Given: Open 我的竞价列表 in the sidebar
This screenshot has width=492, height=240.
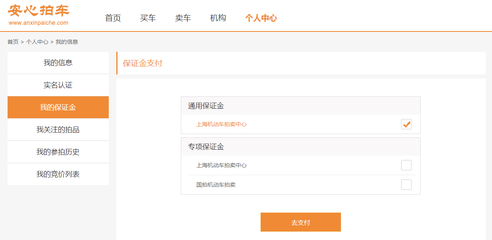Looking at the screenshot, I should click(58, 174).
